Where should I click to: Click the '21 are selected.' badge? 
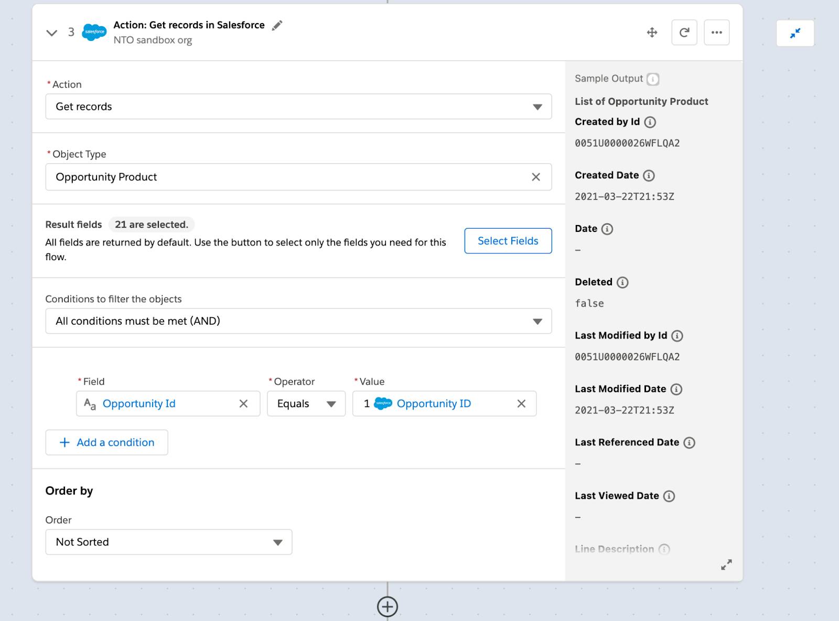point(152,224)
